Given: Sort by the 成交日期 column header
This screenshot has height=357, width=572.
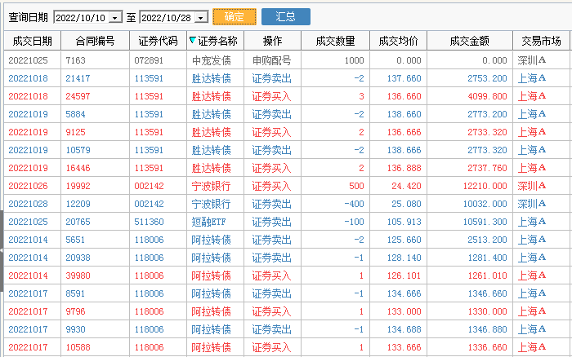Looking at the screenshot, I should [32, 40].
